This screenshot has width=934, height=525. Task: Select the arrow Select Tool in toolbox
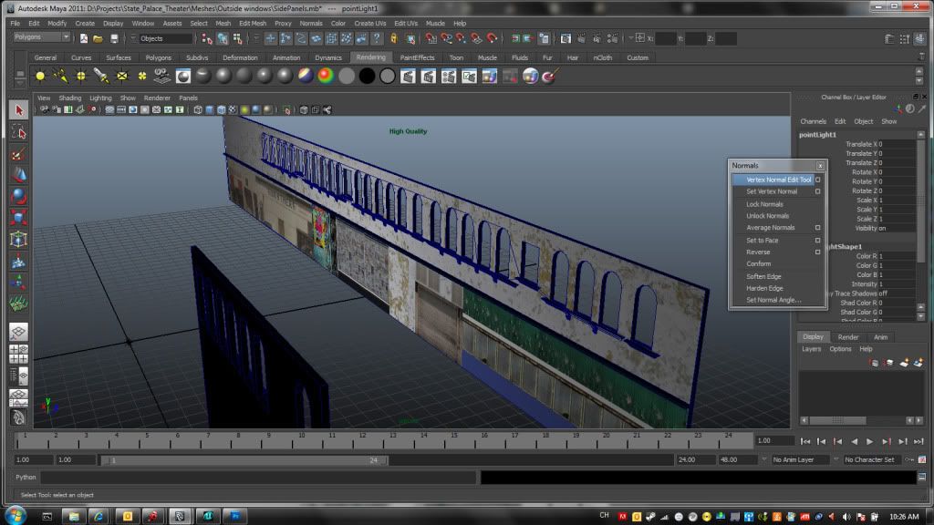coord(18,110)
